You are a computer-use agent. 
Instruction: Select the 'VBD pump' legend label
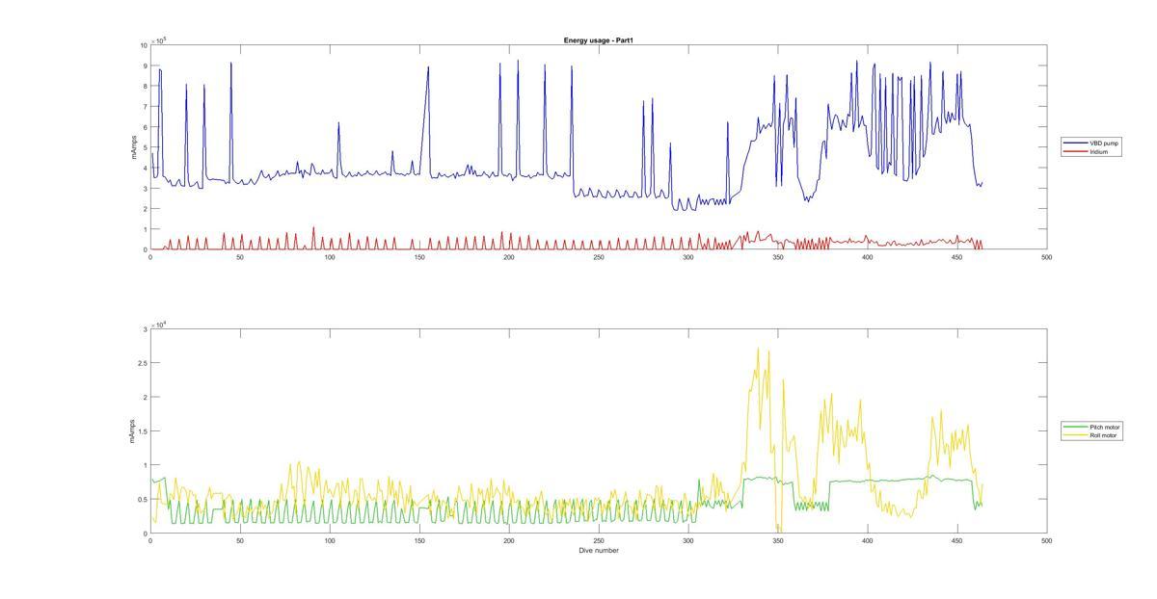pyautogui.click(x=1104, y=143)
